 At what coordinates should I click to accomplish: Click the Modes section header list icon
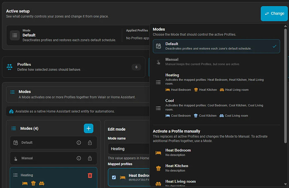12,92
